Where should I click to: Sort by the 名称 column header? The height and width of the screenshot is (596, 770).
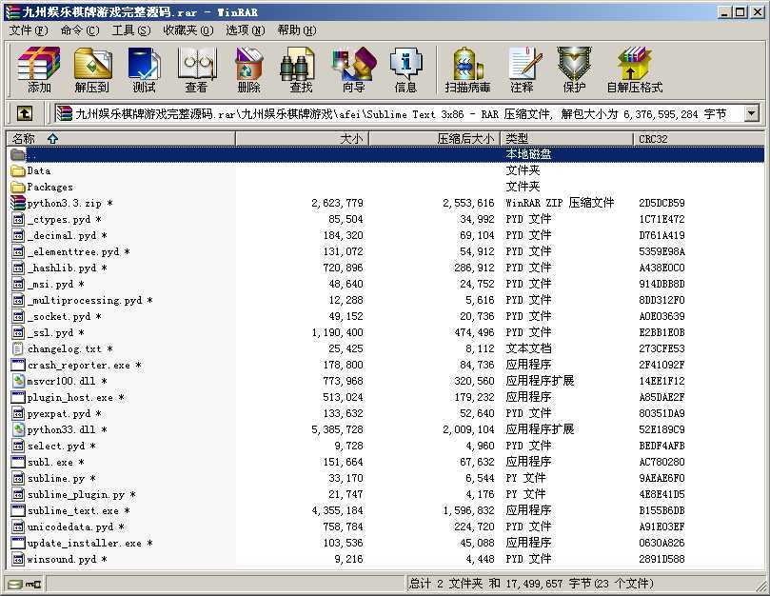pos(24,138)
